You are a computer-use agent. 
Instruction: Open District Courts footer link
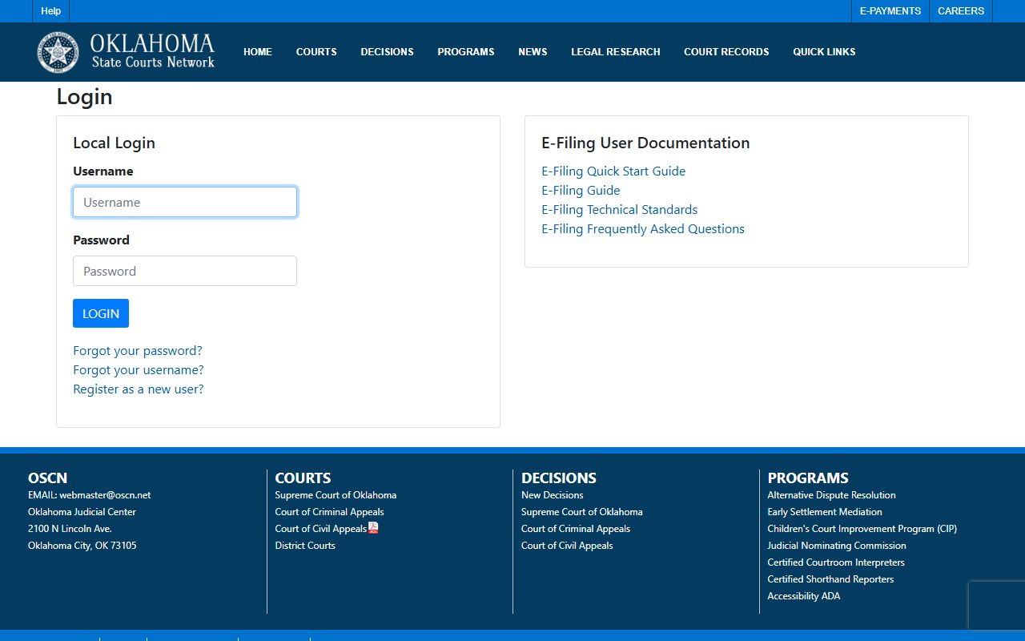[305, 546]
